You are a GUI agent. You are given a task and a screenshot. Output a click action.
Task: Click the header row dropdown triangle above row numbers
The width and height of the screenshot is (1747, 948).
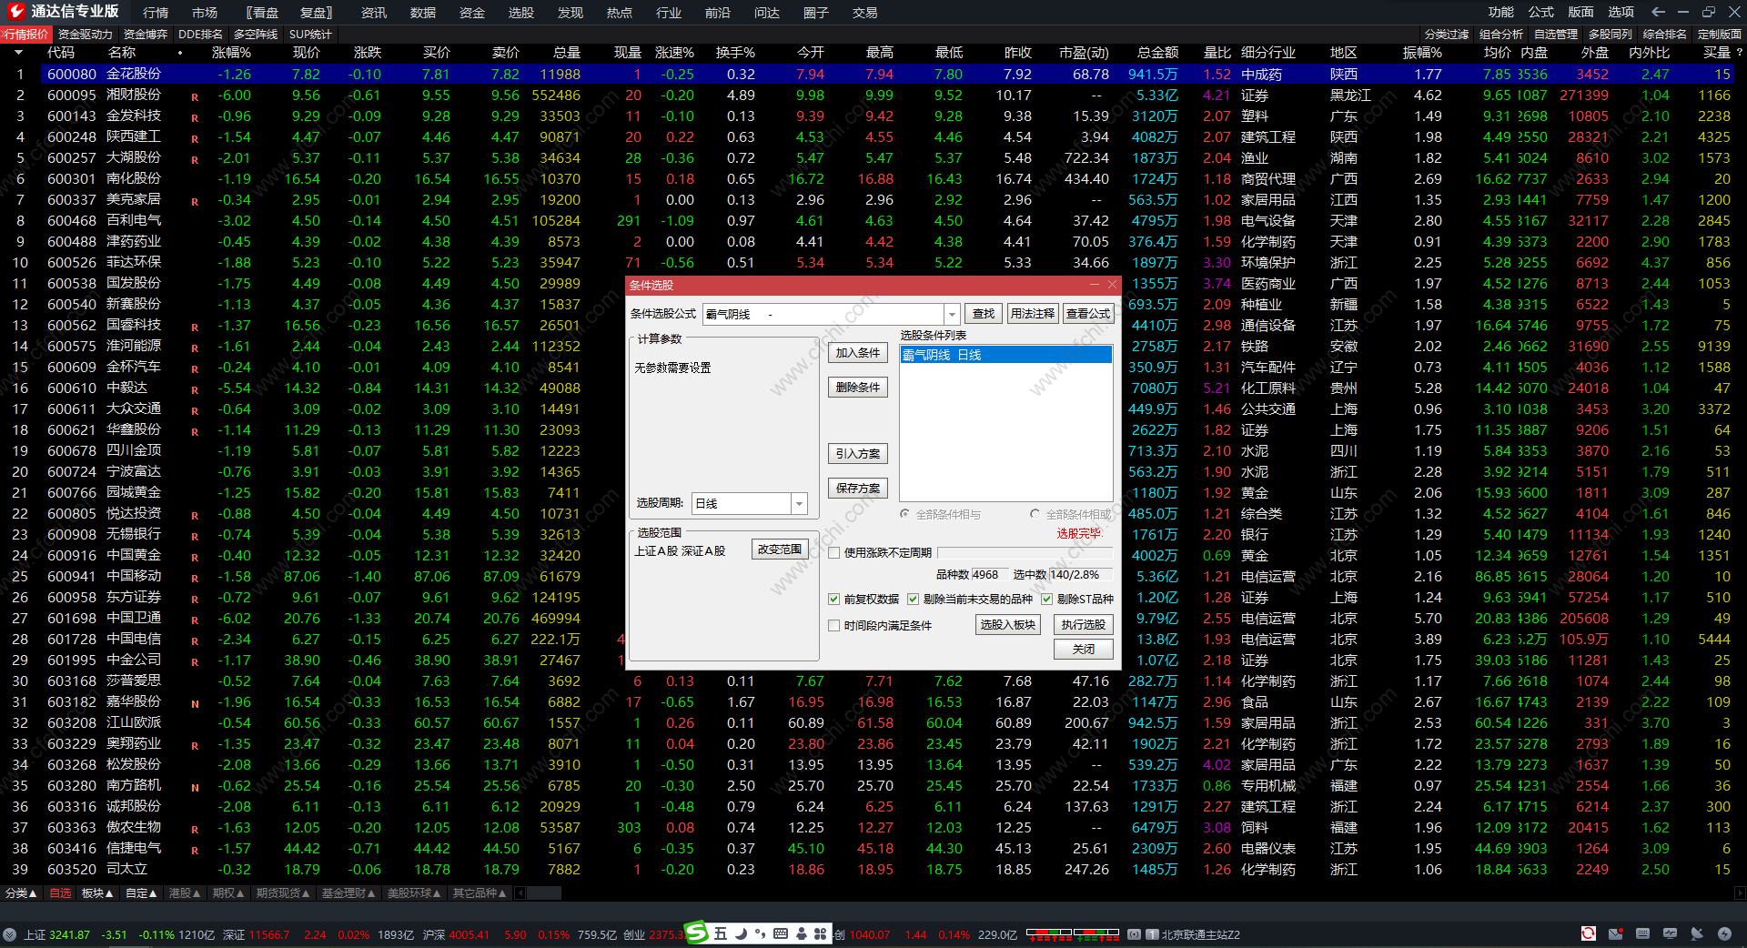tap(18, 53)
